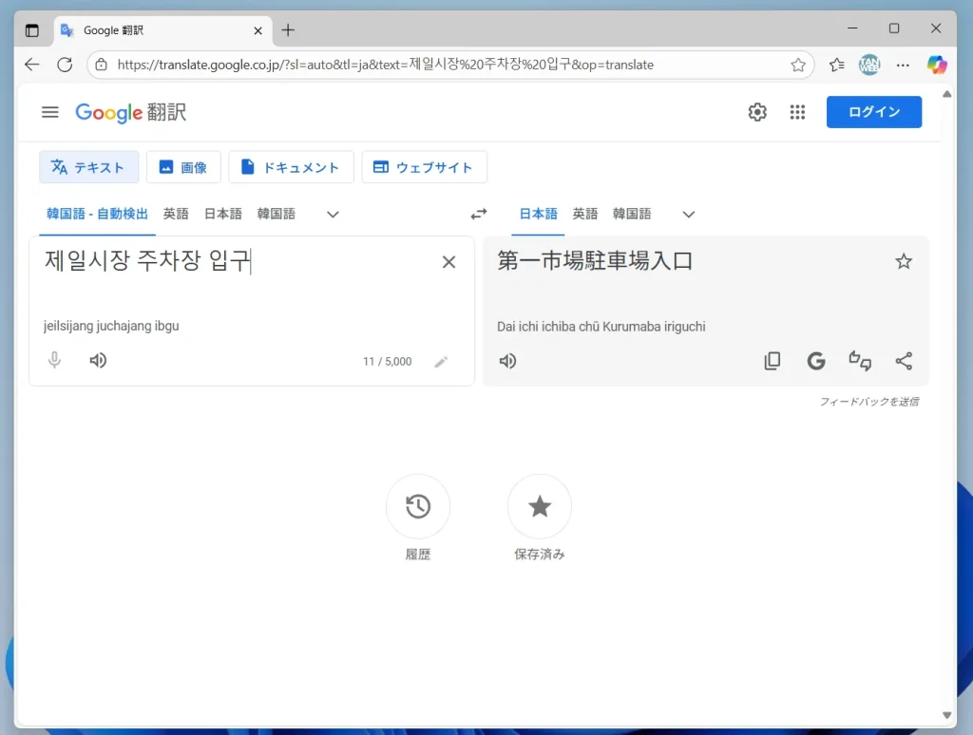The image size is (973, 735).
Task: Open Google Translate settings gear
Action: pos(757,112)
